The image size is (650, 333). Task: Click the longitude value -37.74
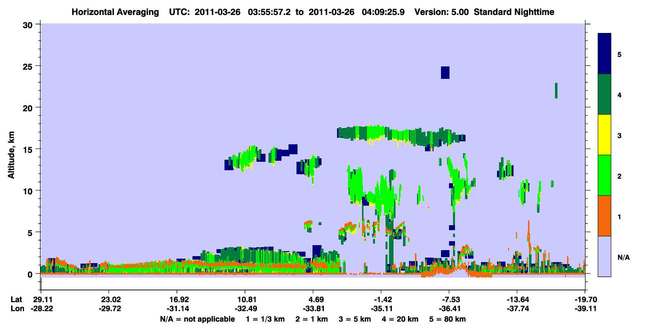coord(517,309)
